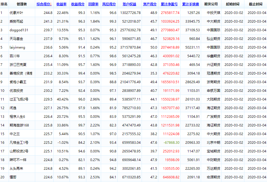Image resolution: width=267 pixels, height=182 pixels.
Task: Sort by 收益得分 column header
Action: point(78,4)
